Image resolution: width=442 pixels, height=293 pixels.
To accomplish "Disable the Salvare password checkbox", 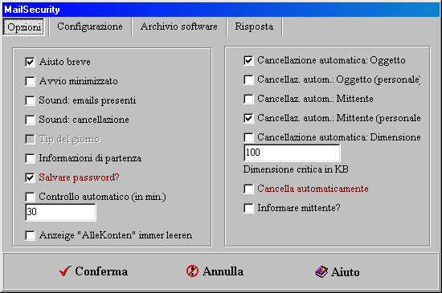I will pyautogui.click(x=30, y=177).
